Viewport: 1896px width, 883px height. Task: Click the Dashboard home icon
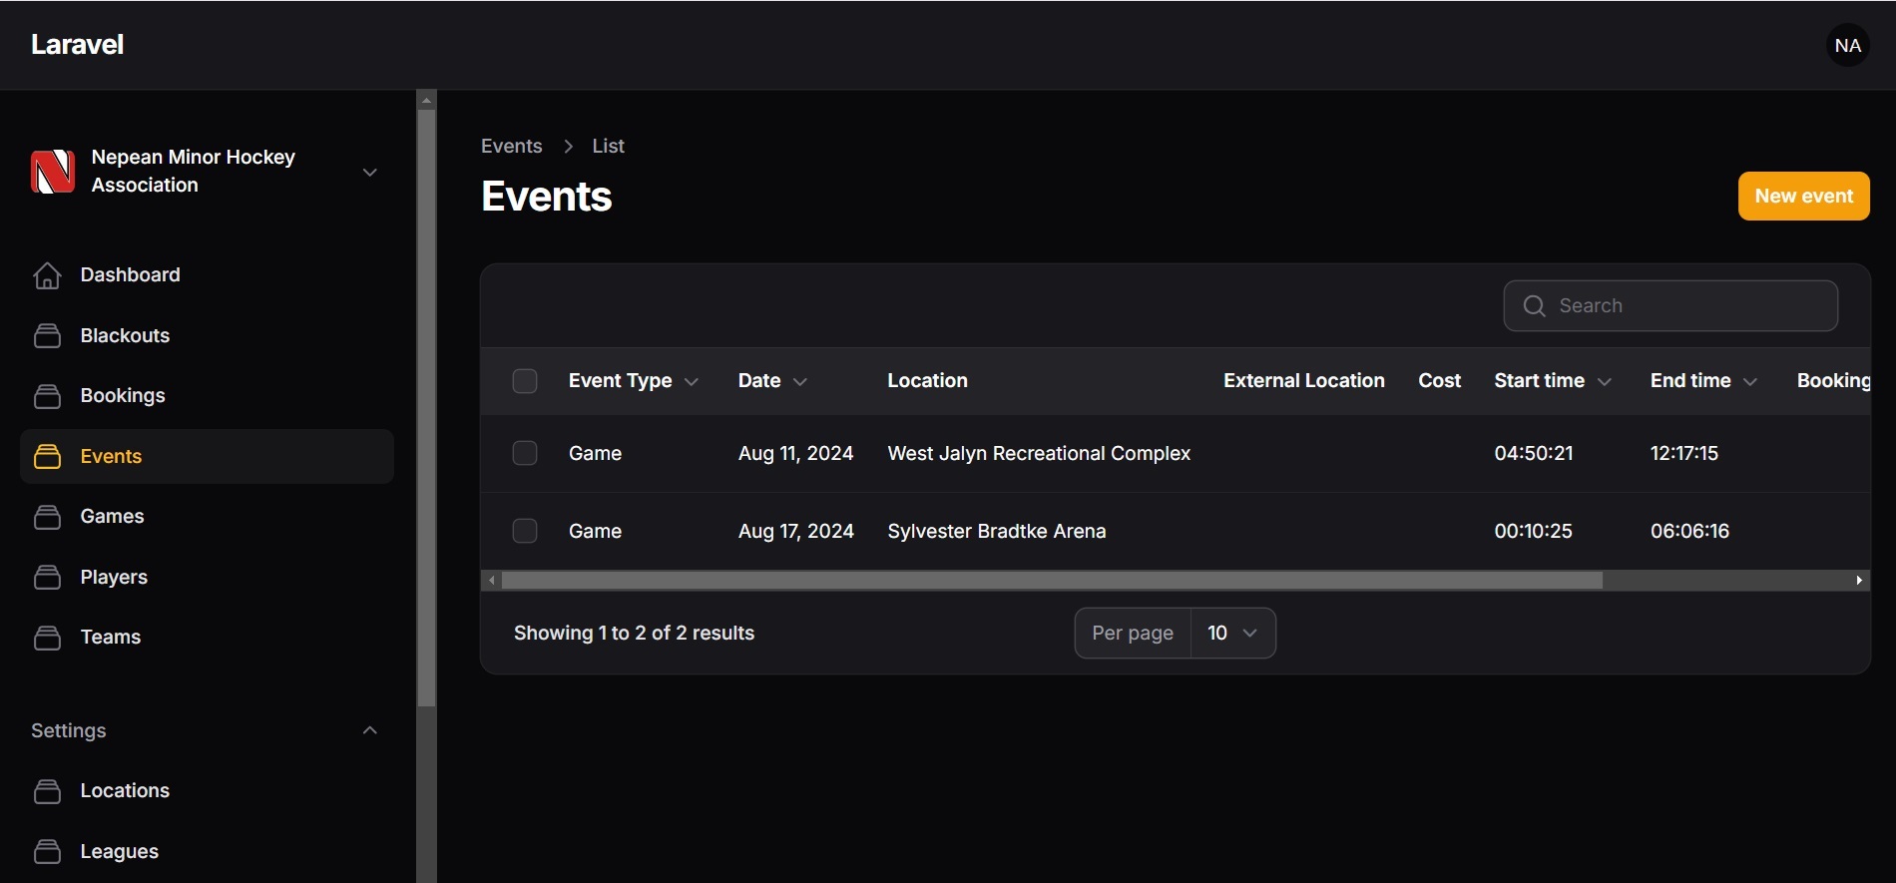pos(47,275)
